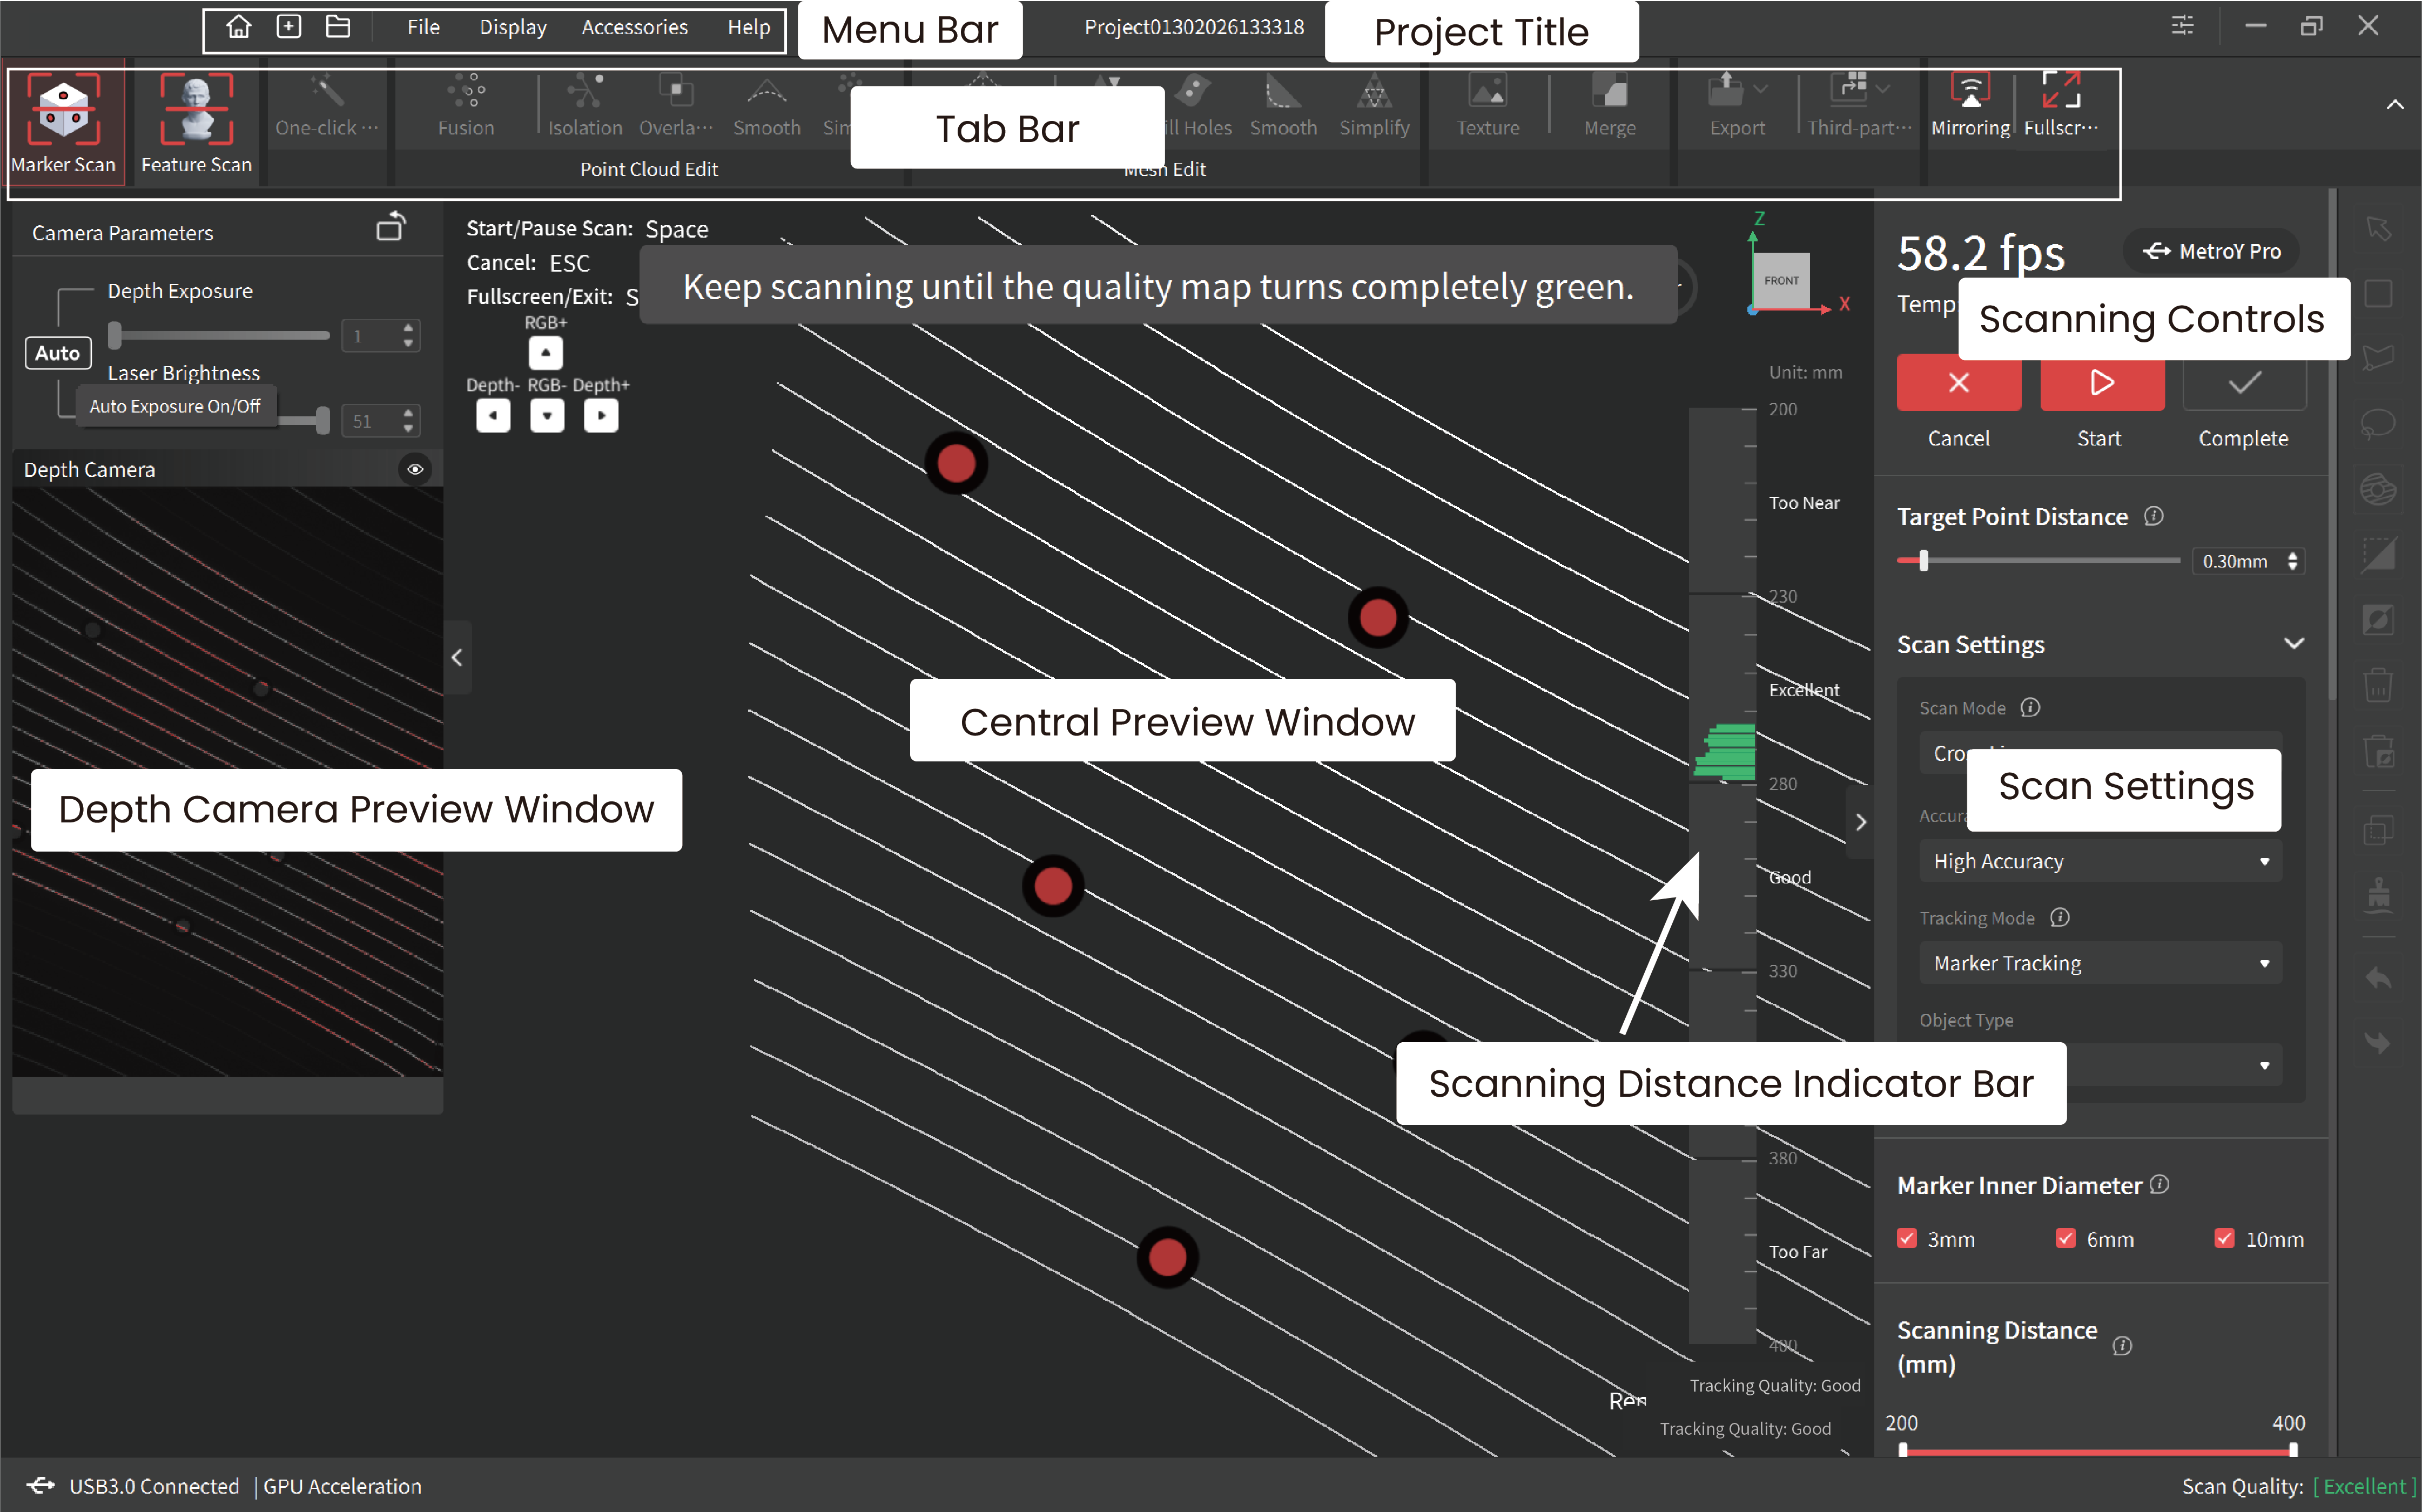Open the Marker Tracking mode dropdown
The image size is (2422, 1512).
pos(2099,963)
